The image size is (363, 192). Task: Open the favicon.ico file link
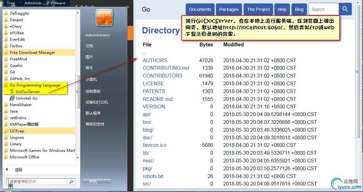point(154,145)
